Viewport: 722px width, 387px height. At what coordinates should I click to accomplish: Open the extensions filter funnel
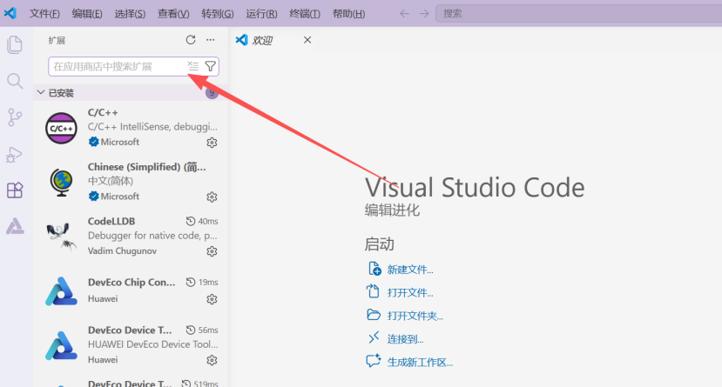click(x=211, y=66)
